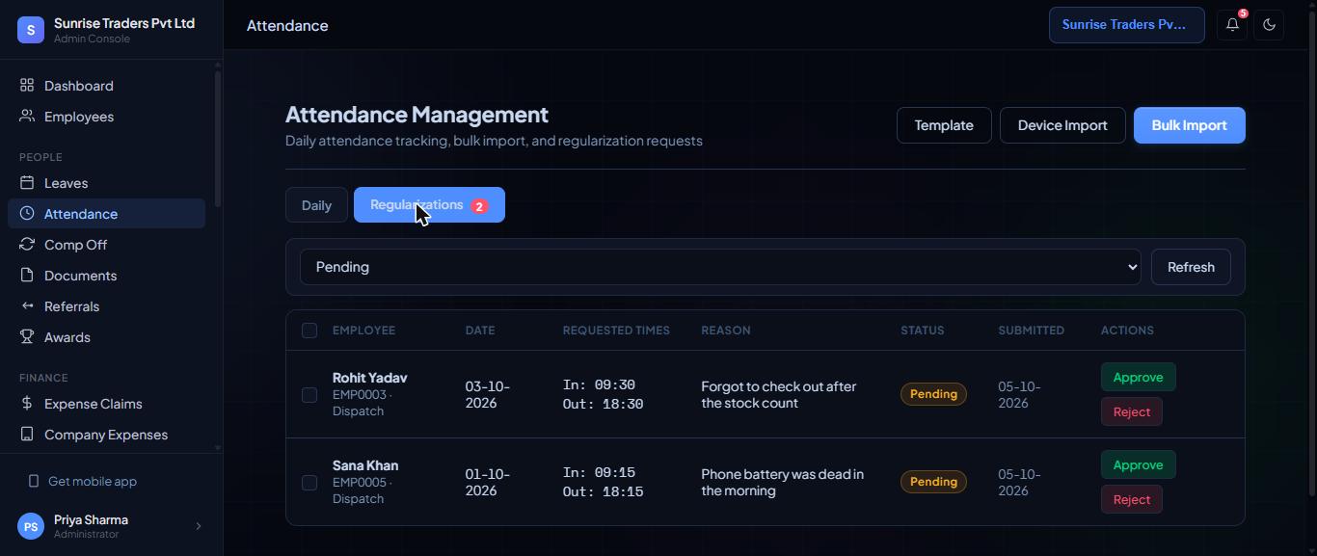Click the Expense Claims dollar icon
Screen dimensions: 1317x556
(x=27, y=404)
